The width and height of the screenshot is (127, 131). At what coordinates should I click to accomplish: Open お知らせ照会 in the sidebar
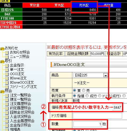point(20,52)
